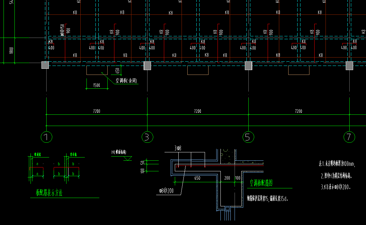Click grid axis bubble number 7

pos(349,137)
